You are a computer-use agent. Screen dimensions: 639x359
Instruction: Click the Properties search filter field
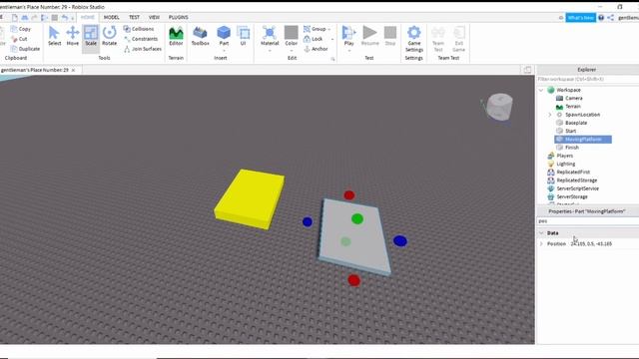588,221
